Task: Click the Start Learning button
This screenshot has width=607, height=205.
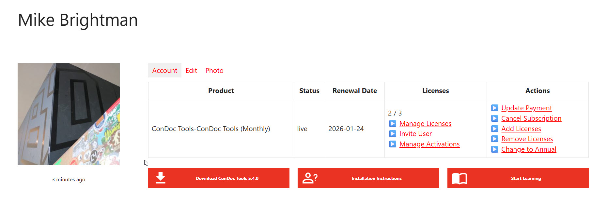Action: 518,178
